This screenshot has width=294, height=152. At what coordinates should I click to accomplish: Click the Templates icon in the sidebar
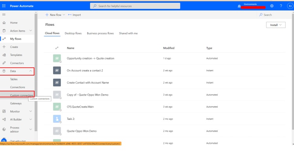4,55
